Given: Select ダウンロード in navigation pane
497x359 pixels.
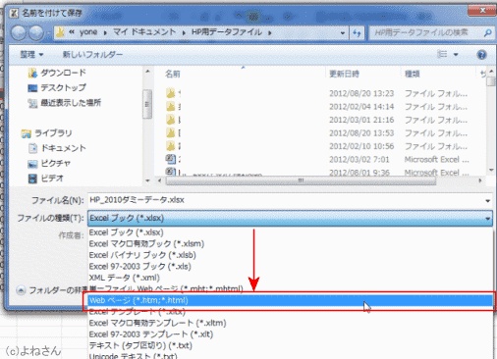Looking at the screenshot, I should [57, 73].
